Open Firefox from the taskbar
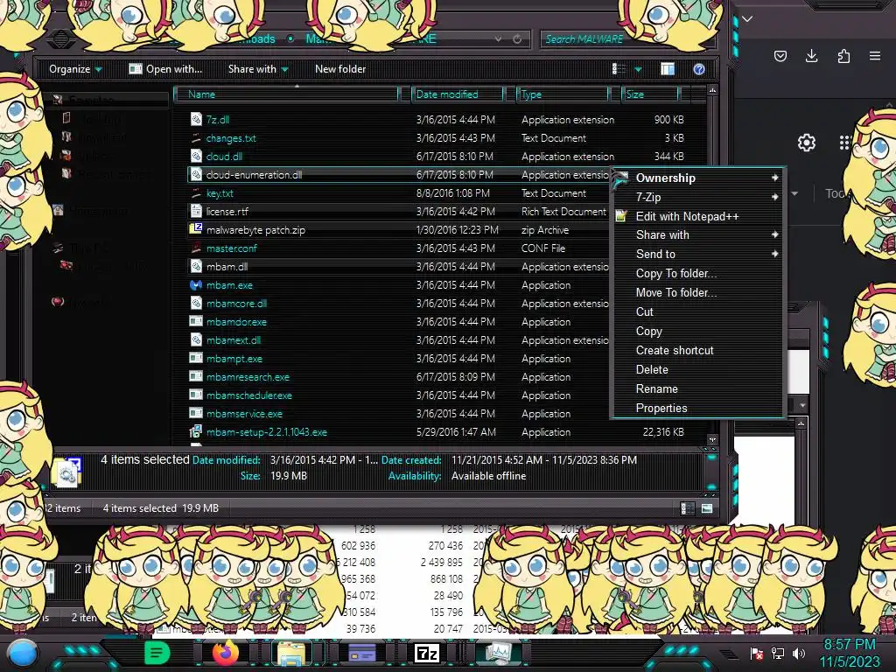The image size is (896, 672). click(x=225, y=653)
